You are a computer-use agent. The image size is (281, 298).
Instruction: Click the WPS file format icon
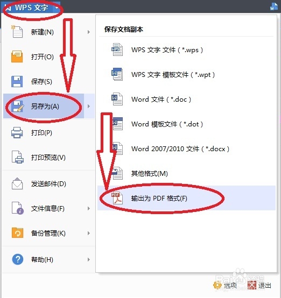(117, 49)
